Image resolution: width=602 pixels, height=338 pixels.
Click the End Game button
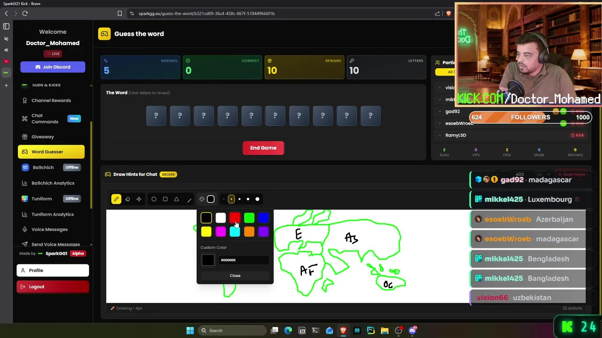click(x=263, y=148)
